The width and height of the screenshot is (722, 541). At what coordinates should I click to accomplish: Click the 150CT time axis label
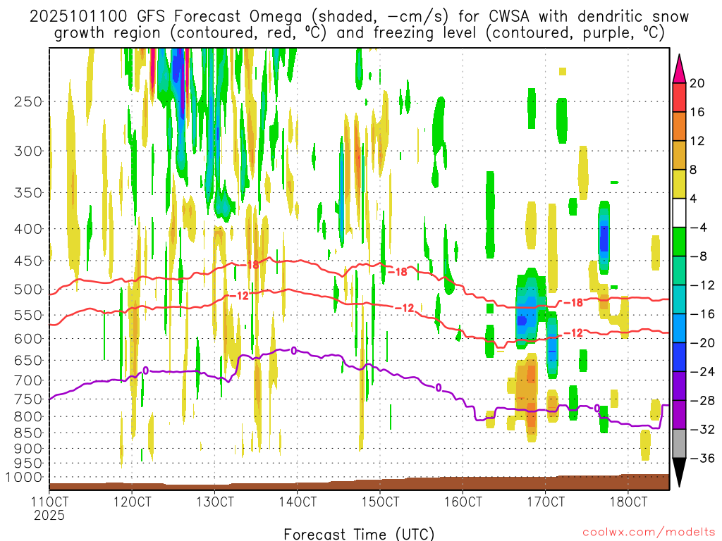pyautogui.click(x=380, y=502)
